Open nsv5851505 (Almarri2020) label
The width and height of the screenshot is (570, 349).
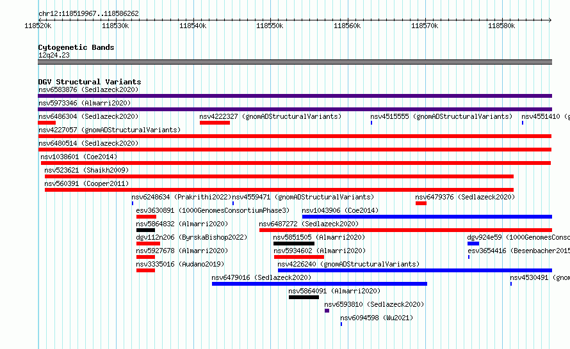click(x=319, y=237)
